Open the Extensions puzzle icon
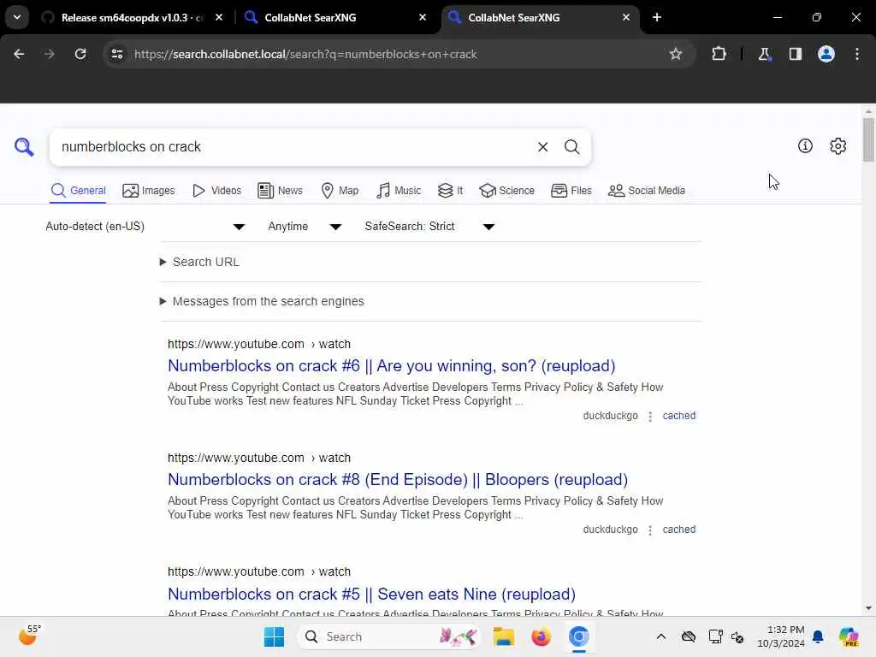 pos(719,54)
